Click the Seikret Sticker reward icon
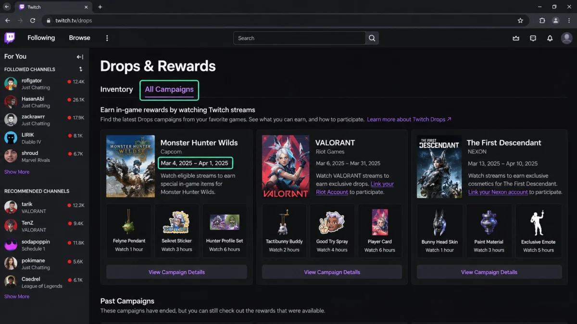 176,222
